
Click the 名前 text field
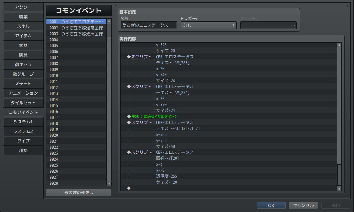tap(149, 25)
